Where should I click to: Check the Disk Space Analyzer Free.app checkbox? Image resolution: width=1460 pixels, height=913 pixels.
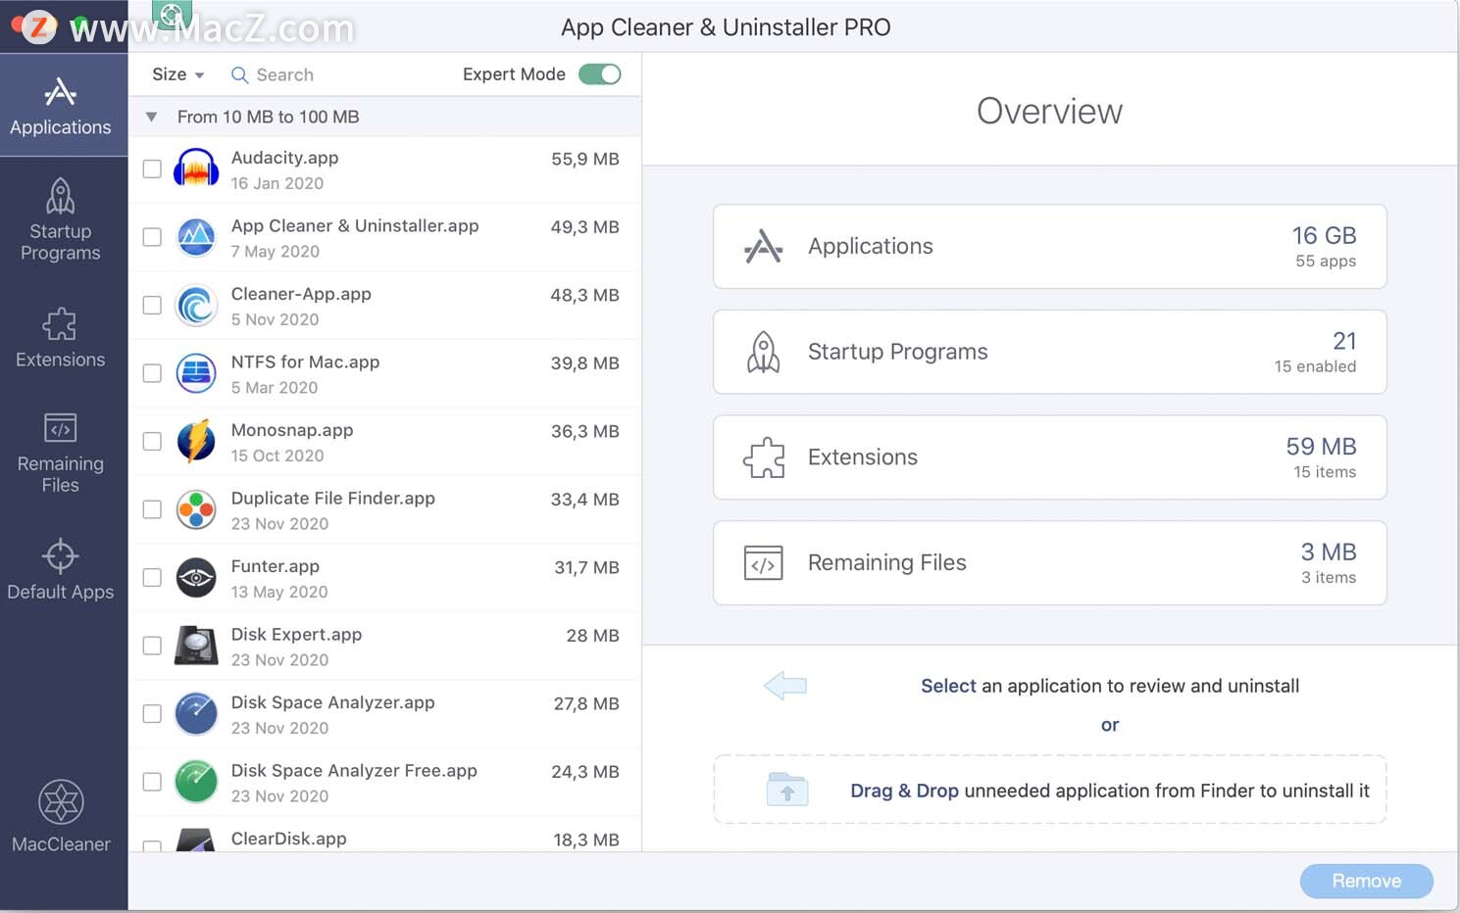click(152, 782)
